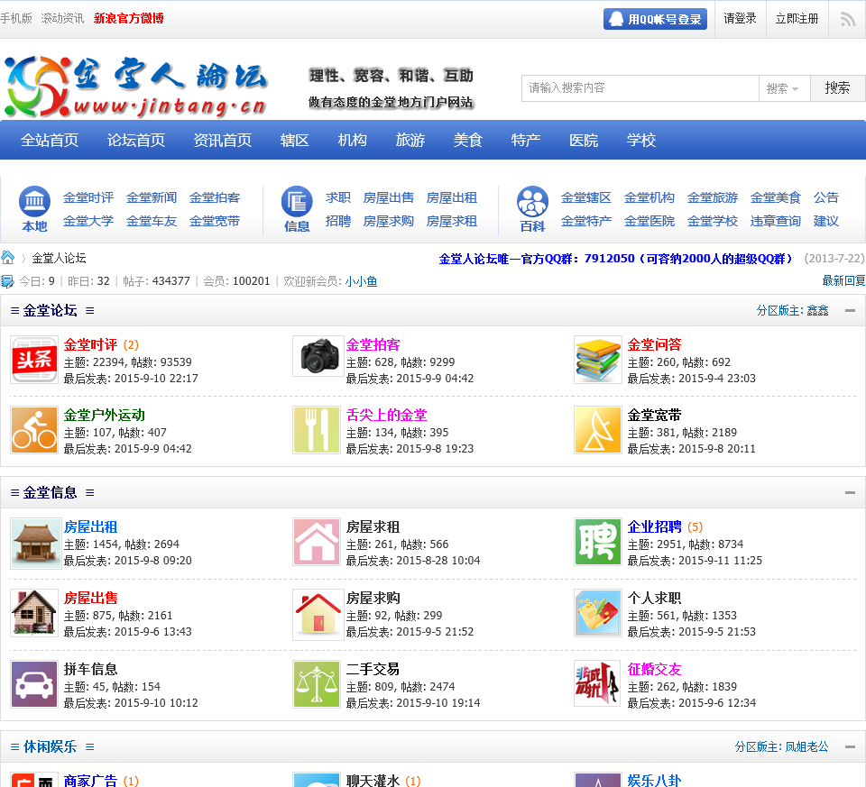Open the 房屋求购 red-roof house icon
Image resolution: width=866 pixels, height=787 pixels.
point(317,615)
